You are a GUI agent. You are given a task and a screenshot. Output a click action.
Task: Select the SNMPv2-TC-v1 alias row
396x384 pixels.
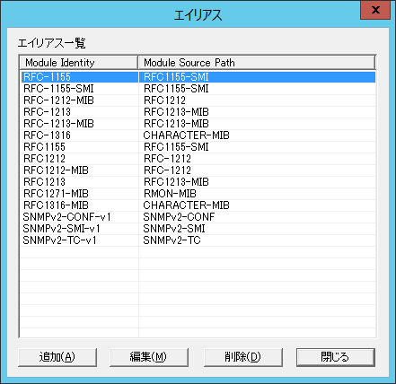[198, 240]
